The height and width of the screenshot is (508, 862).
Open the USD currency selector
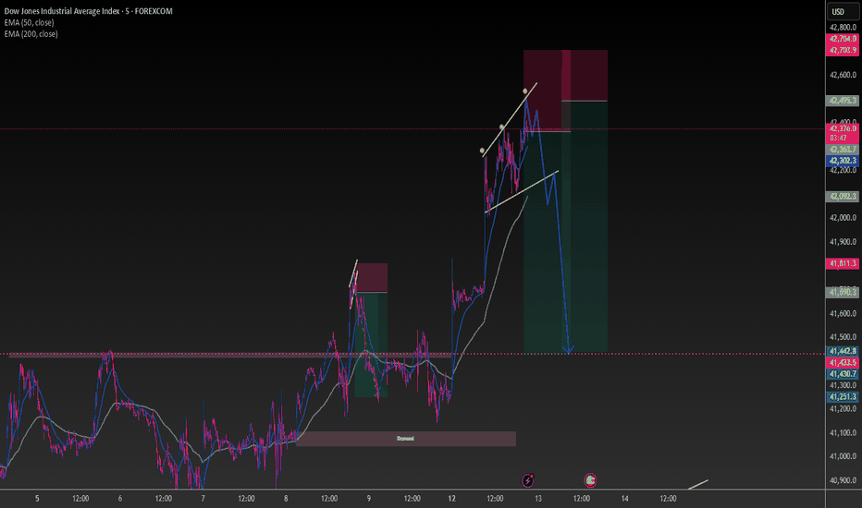pyautogui.click(x=842, y=11)
